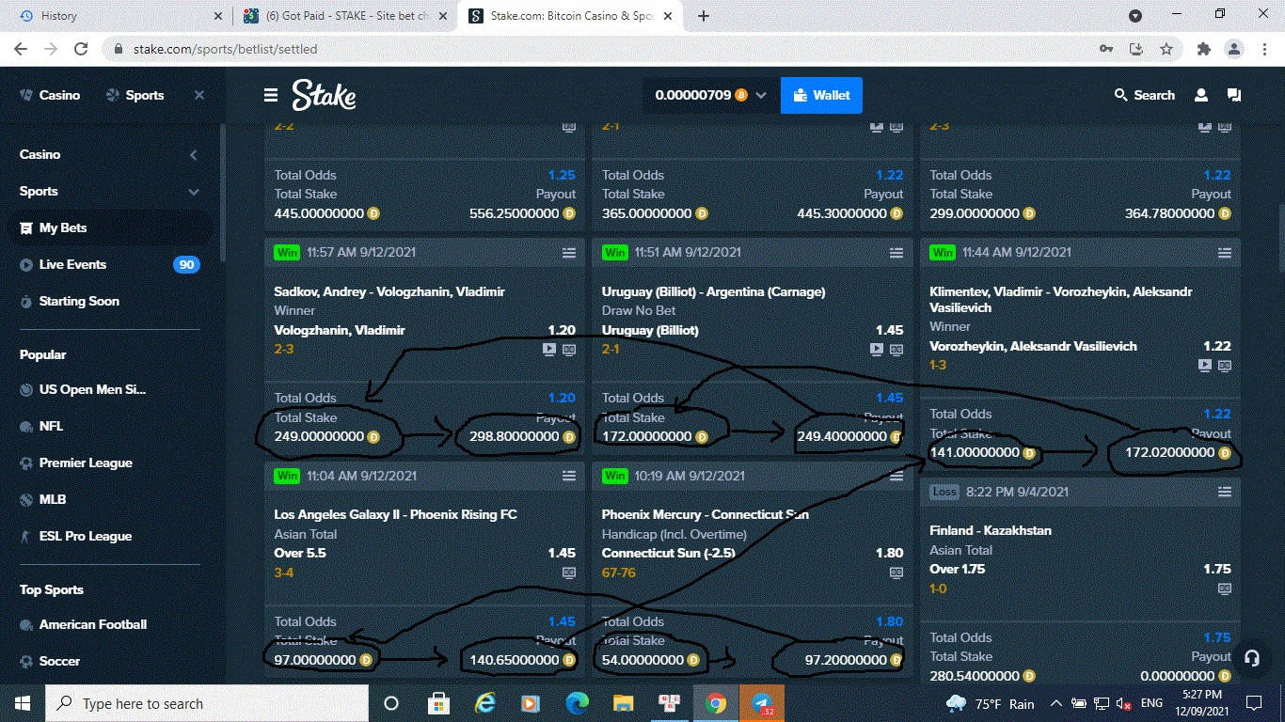Bookmark this page with the star icon
The image size is (1285, 722).
[x=1166, y=49]
